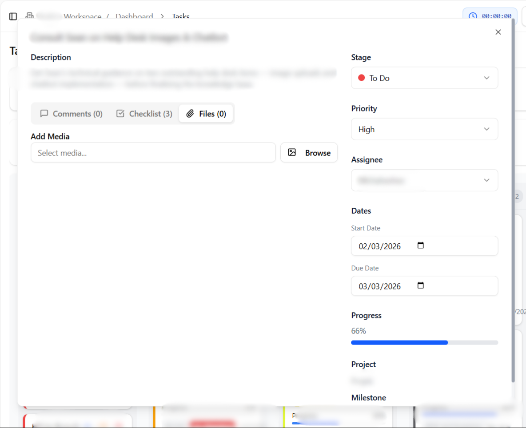Click the Dashboard breadcrumb link
Viewport: 526px width, 428px height.
(134, 16)
